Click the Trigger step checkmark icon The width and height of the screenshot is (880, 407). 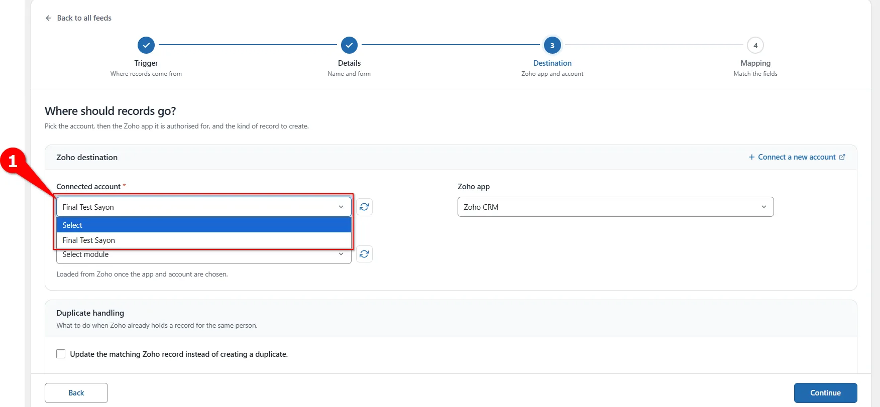coord(146,45)
